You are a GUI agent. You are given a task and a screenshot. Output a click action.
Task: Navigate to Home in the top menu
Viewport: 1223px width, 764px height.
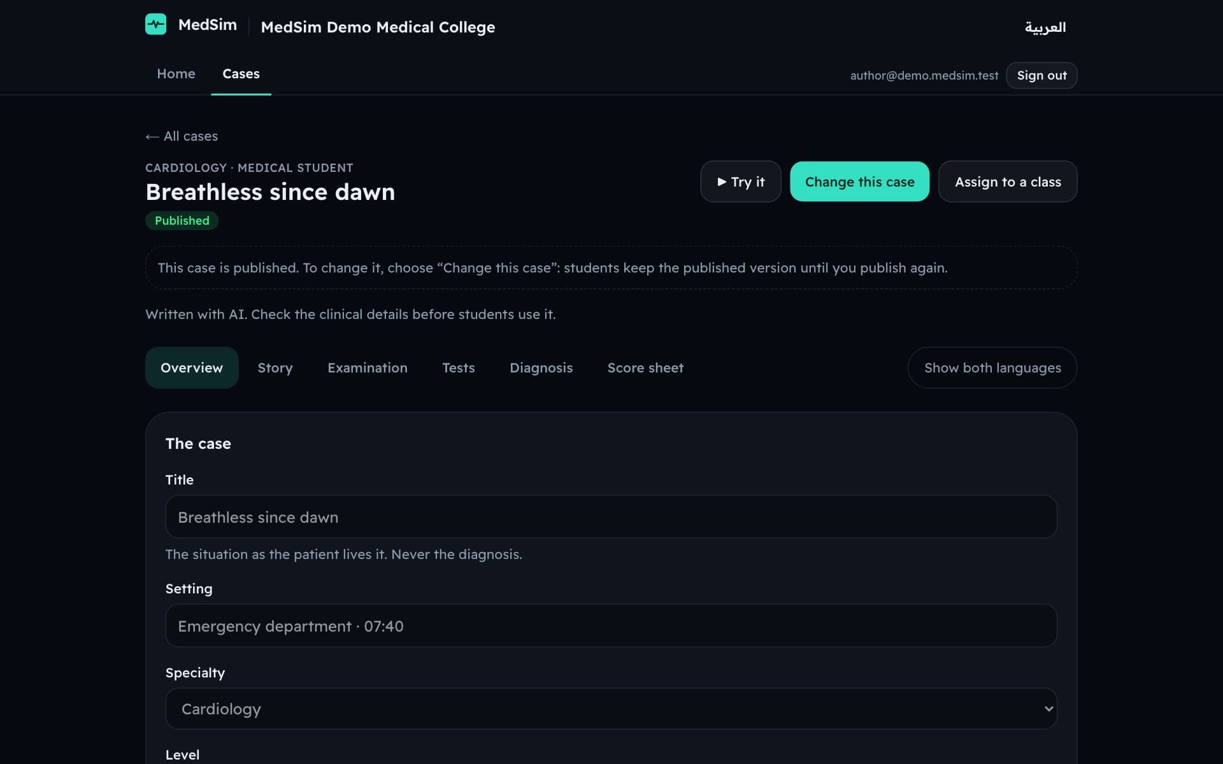click(x=176, y=74)
